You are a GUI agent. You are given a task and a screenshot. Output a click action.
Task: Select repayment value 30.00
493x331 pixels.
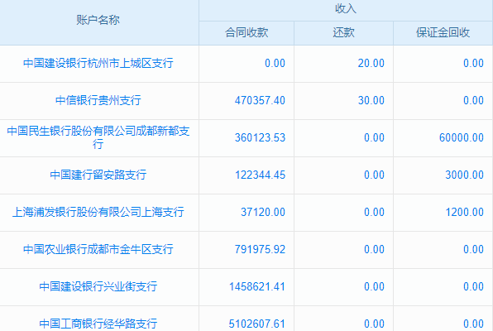pos(371,100)
